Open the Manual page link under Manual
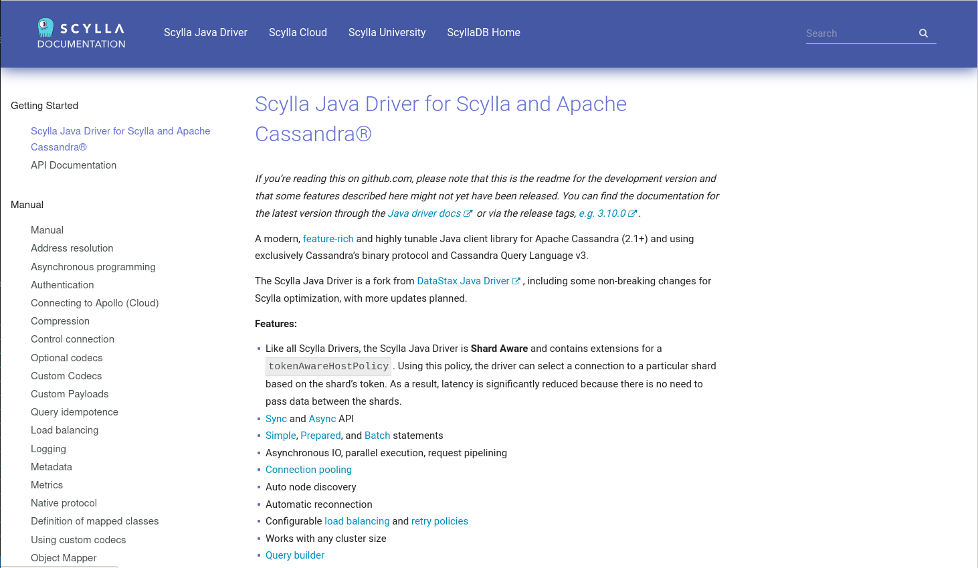 (47, 230)
